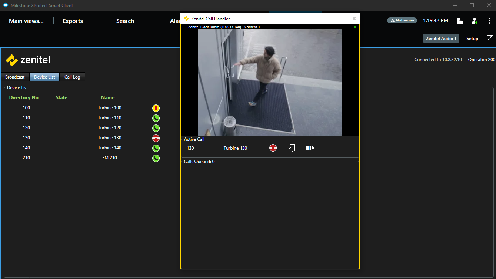Image resolution: width=496 pixels, height=279 pixels.
Task: Click the yellow warning icon for Turbine 100
Action: pyautogui.click(x=156, y=108)
